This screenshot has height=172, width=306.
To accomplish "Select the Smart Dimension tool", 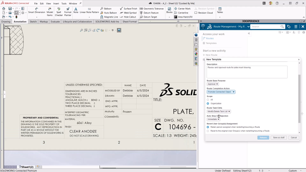I will [x=36, y=12].
